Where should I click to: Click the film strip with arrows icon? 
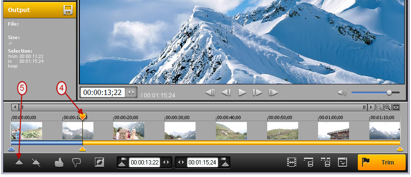pyautogui.click(x=291, y=163)
